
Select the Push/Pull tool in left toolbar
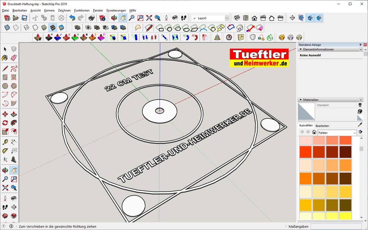click(14, 114)
